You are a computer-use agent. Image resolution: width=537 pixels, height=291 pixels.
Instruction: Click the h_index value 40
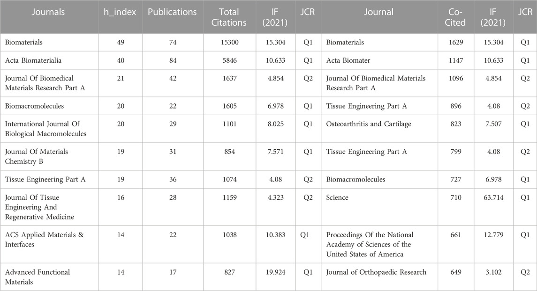[121, 60]
